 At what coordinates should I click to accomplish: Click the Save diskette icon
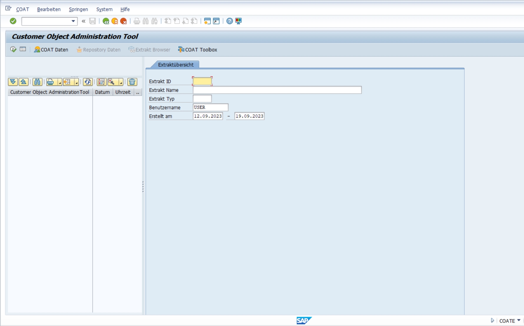92,21
